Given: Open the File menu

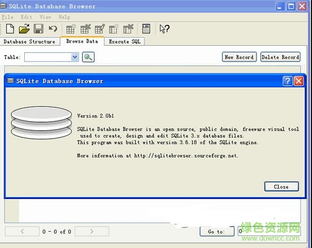Looking at the screenshot, I should (x=7, y=17).
